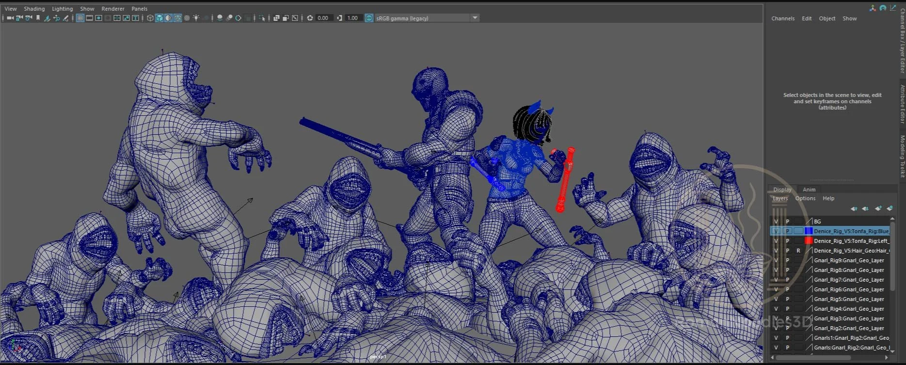Viewport: 906px width, 365px height.
Task: Toggle playback P of Gnarl_Rig9 layer
Action: click(787, 260)
